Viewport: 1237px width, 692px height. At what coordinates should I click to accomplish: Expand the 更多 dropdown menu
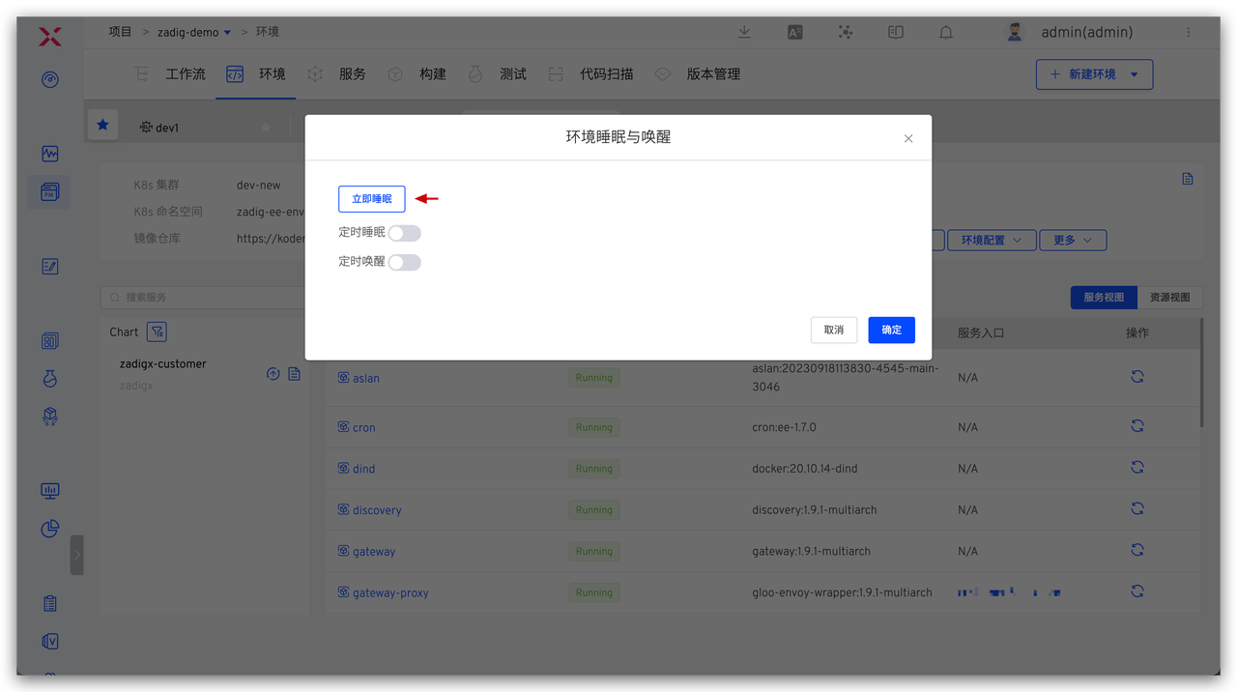coord(1073,240)
